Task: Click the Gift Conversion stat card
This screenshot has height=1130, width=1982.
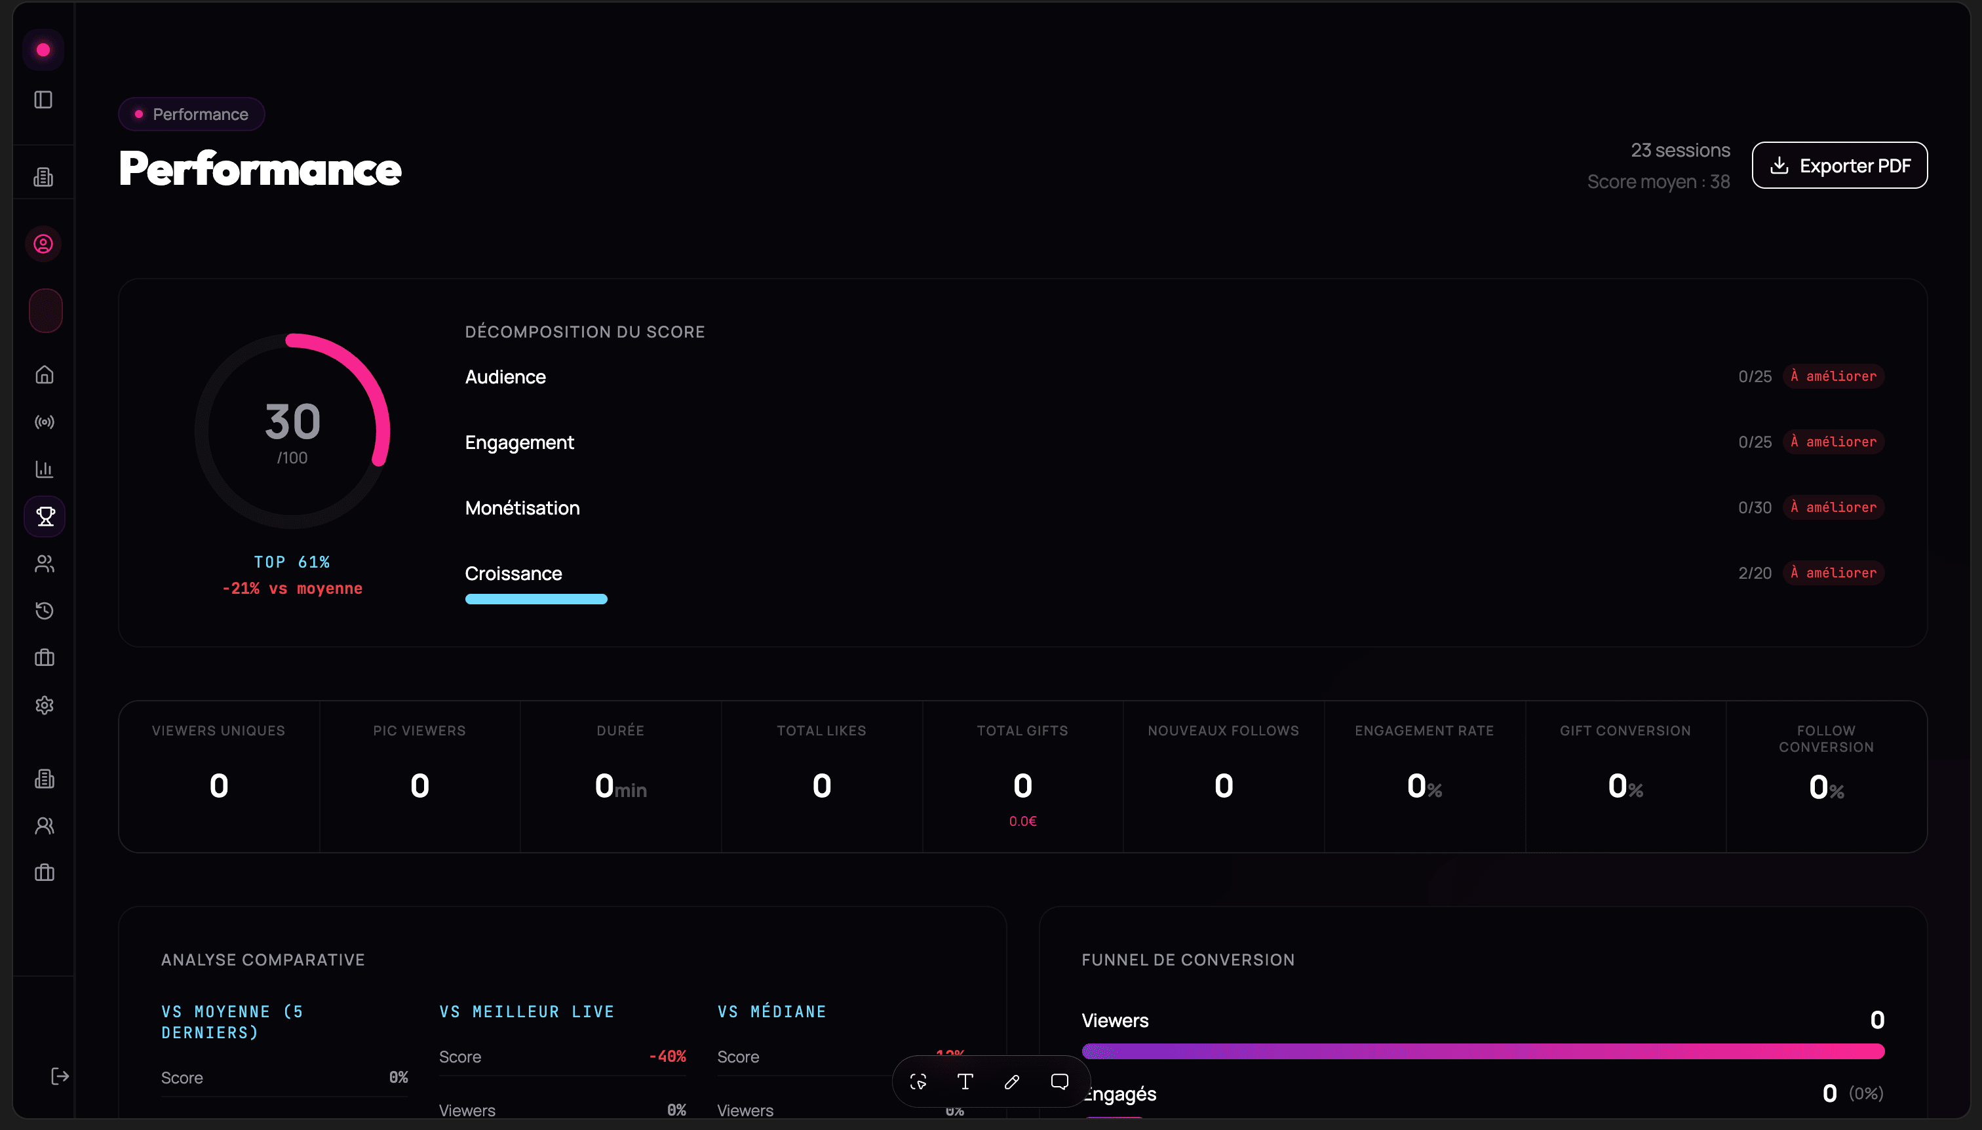Action: tap(1626, 777)
